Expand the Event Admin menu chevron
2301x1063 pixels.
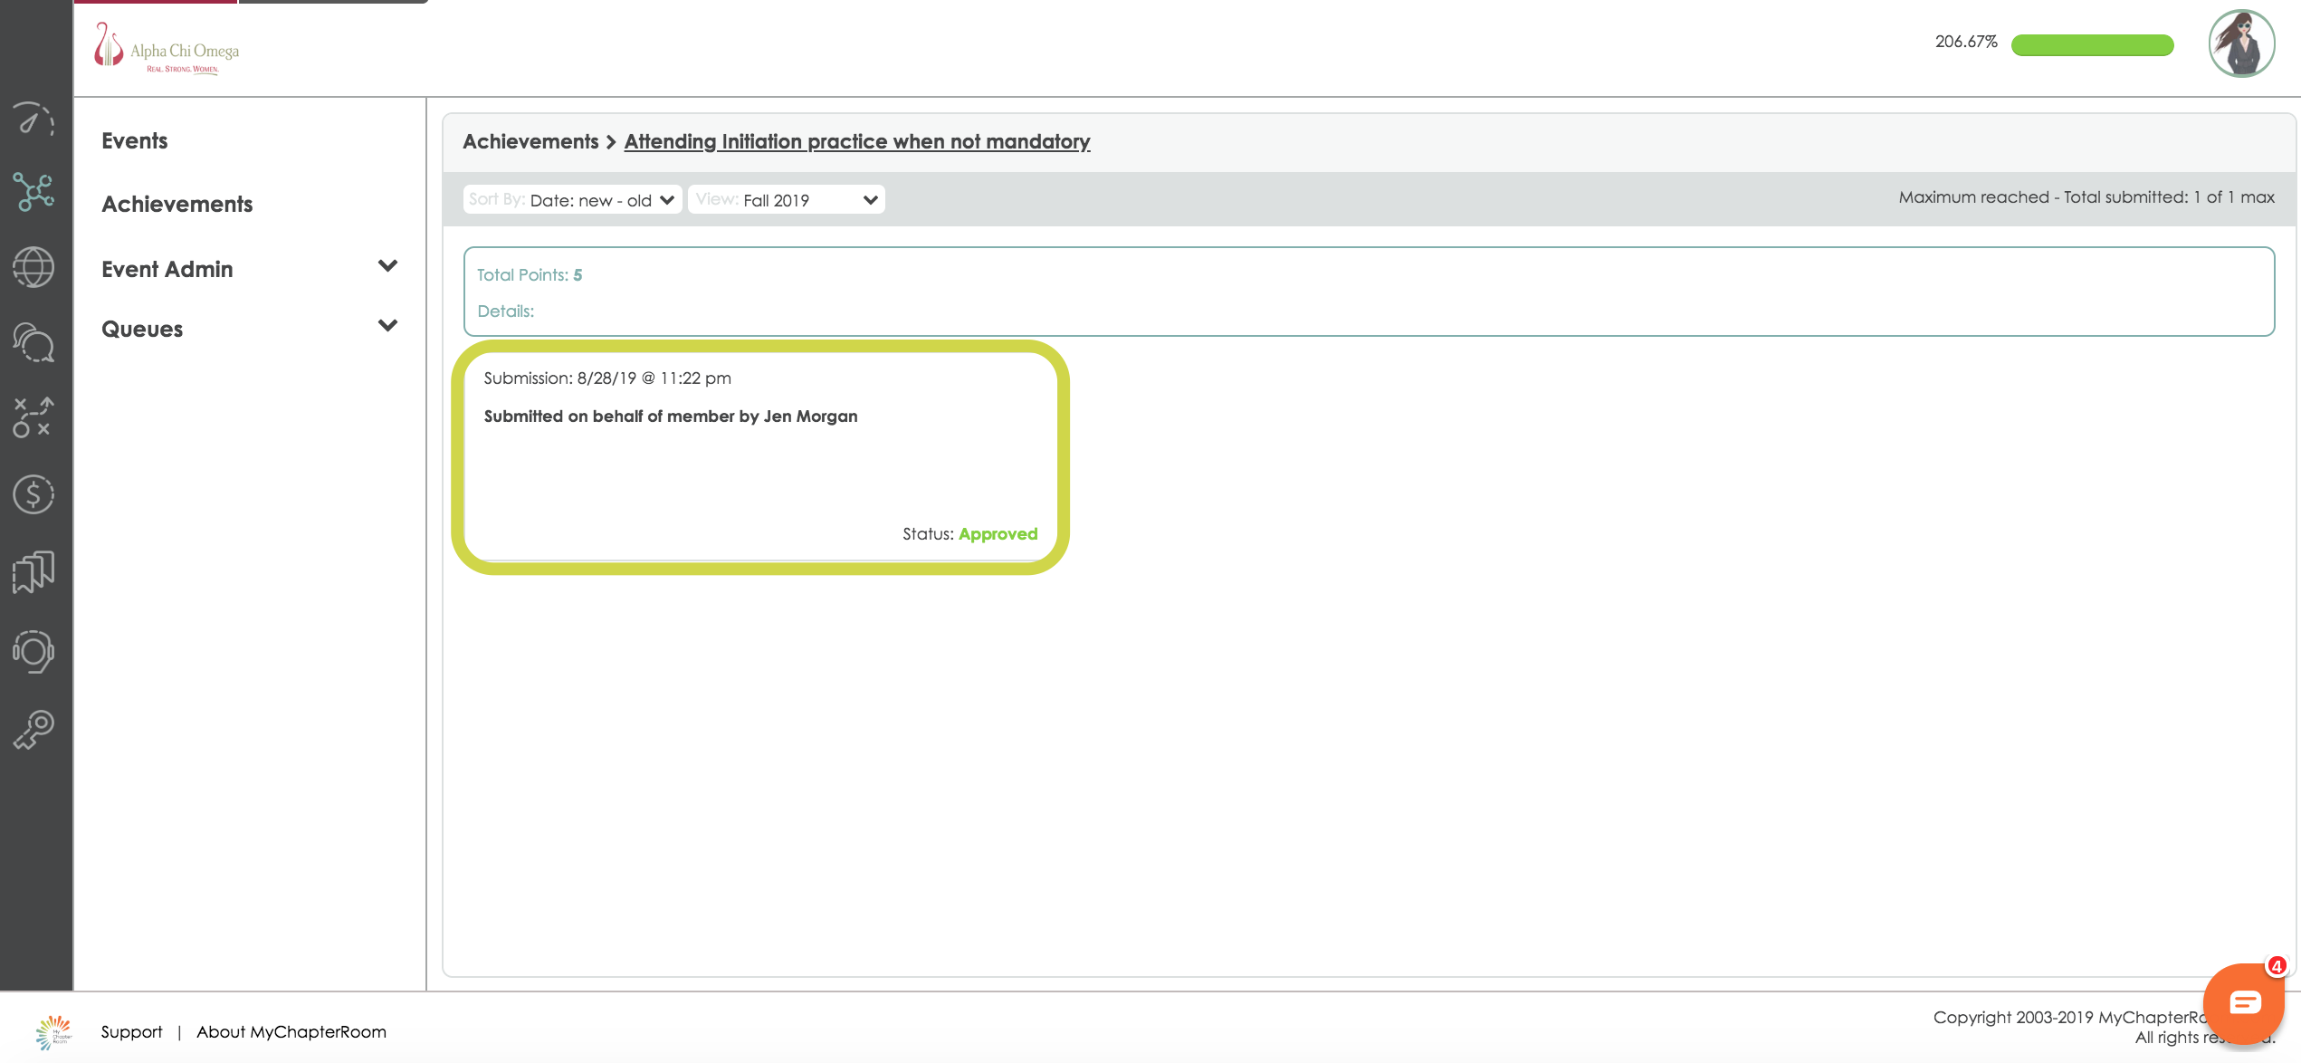coord(387,266)
